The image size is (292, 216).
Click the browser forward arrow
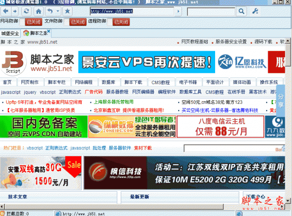15,11
